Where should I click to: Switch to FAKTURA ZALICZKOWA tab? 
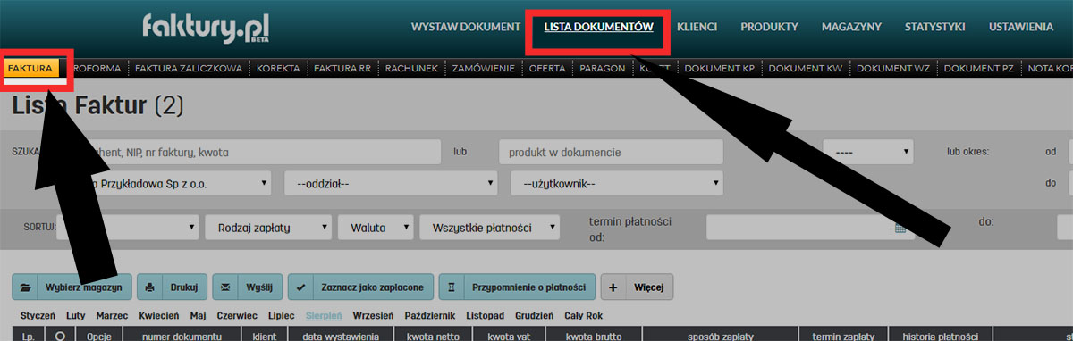pos(189,68)
